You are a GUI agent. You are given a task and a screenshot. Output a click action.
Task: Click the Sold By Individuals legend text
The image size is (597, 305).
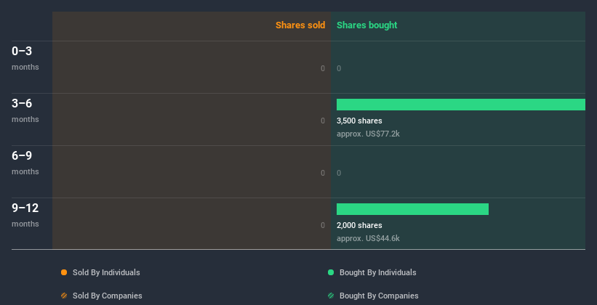[x=106, y=272]
